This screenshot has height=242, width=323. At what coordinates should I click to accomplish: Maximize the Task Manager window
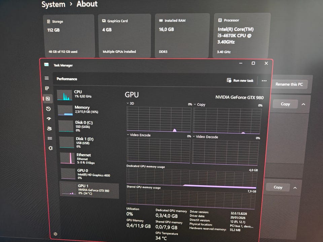tap(253, 63)
